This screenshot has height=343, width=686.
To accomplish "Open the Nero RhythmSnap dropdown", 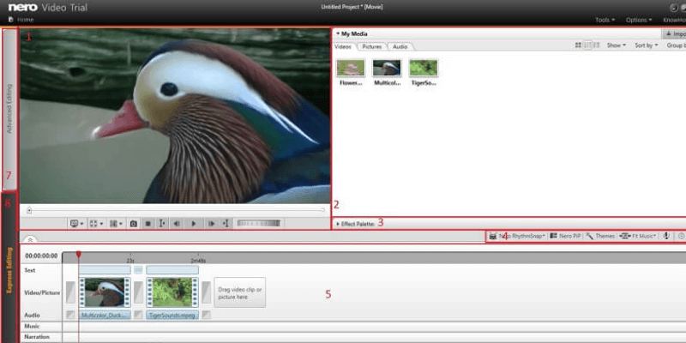I will coord(517,236).
